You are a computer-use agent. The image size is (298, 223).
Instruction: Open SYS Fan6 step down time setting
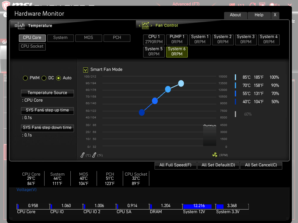point(47,128)
